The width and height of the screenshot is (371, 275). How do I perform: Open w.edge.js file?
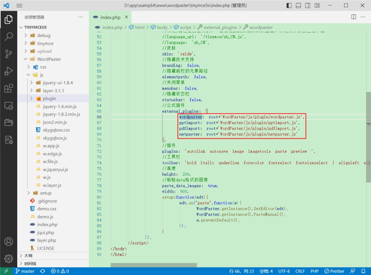[x=53, y=154]
